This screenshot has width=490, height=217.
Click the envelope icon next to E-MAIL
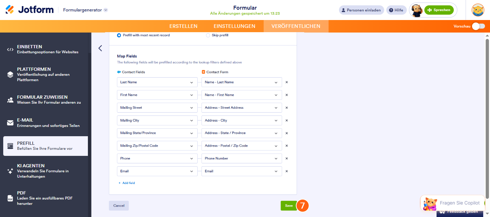(x=10, y=123)
